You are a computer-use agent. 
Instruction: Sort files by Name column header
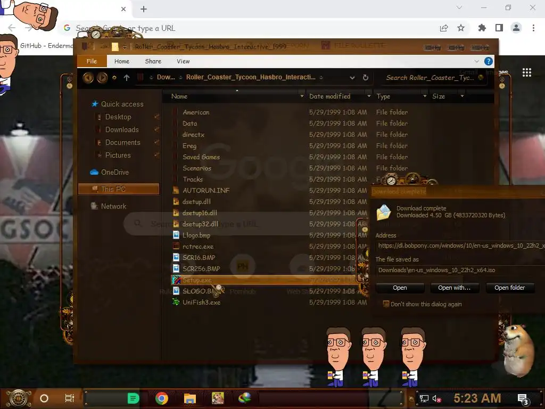click(179, 96)
